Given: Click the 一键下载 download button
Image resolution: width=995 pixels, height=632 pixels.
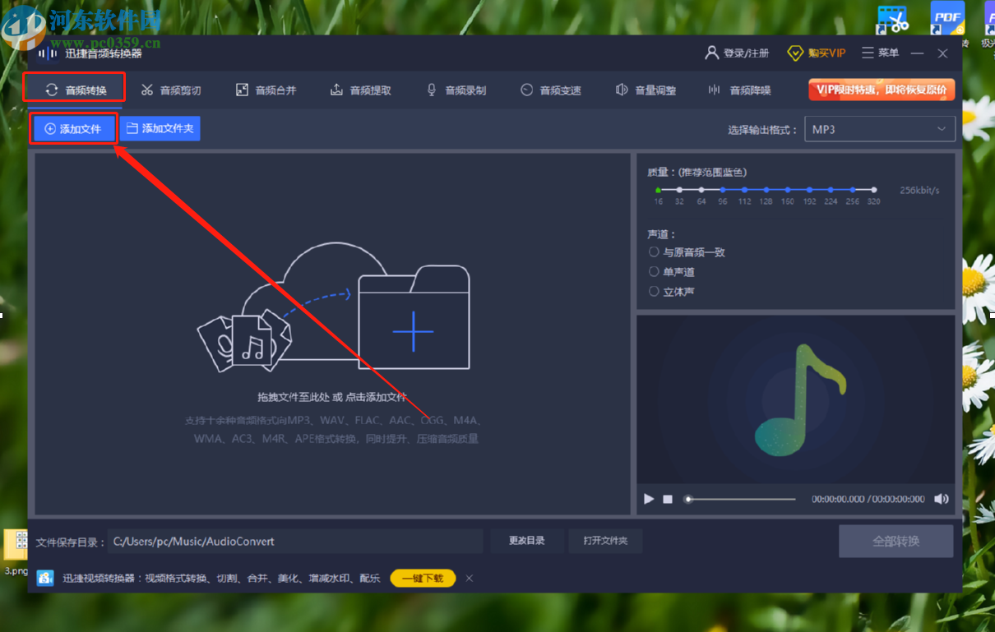Looking at the screenshot, I should pyautogui.click(x=423, y=579).
